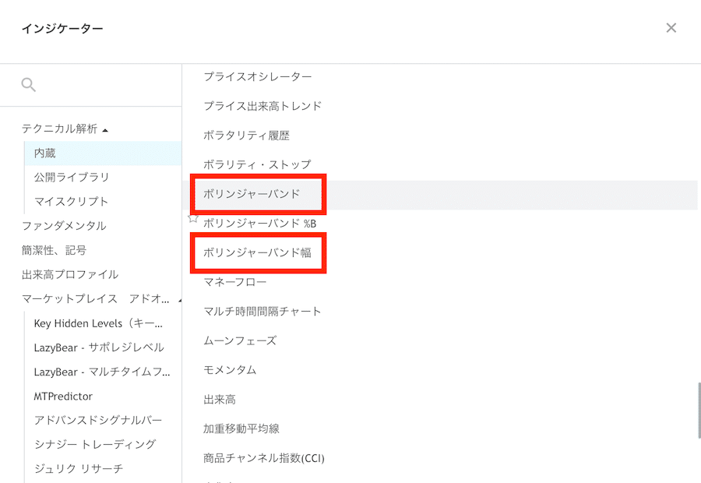Screen dimensions: 701x483
Task: Select アドバンスドシグナルバー add-on
Action: pos(98,421)
